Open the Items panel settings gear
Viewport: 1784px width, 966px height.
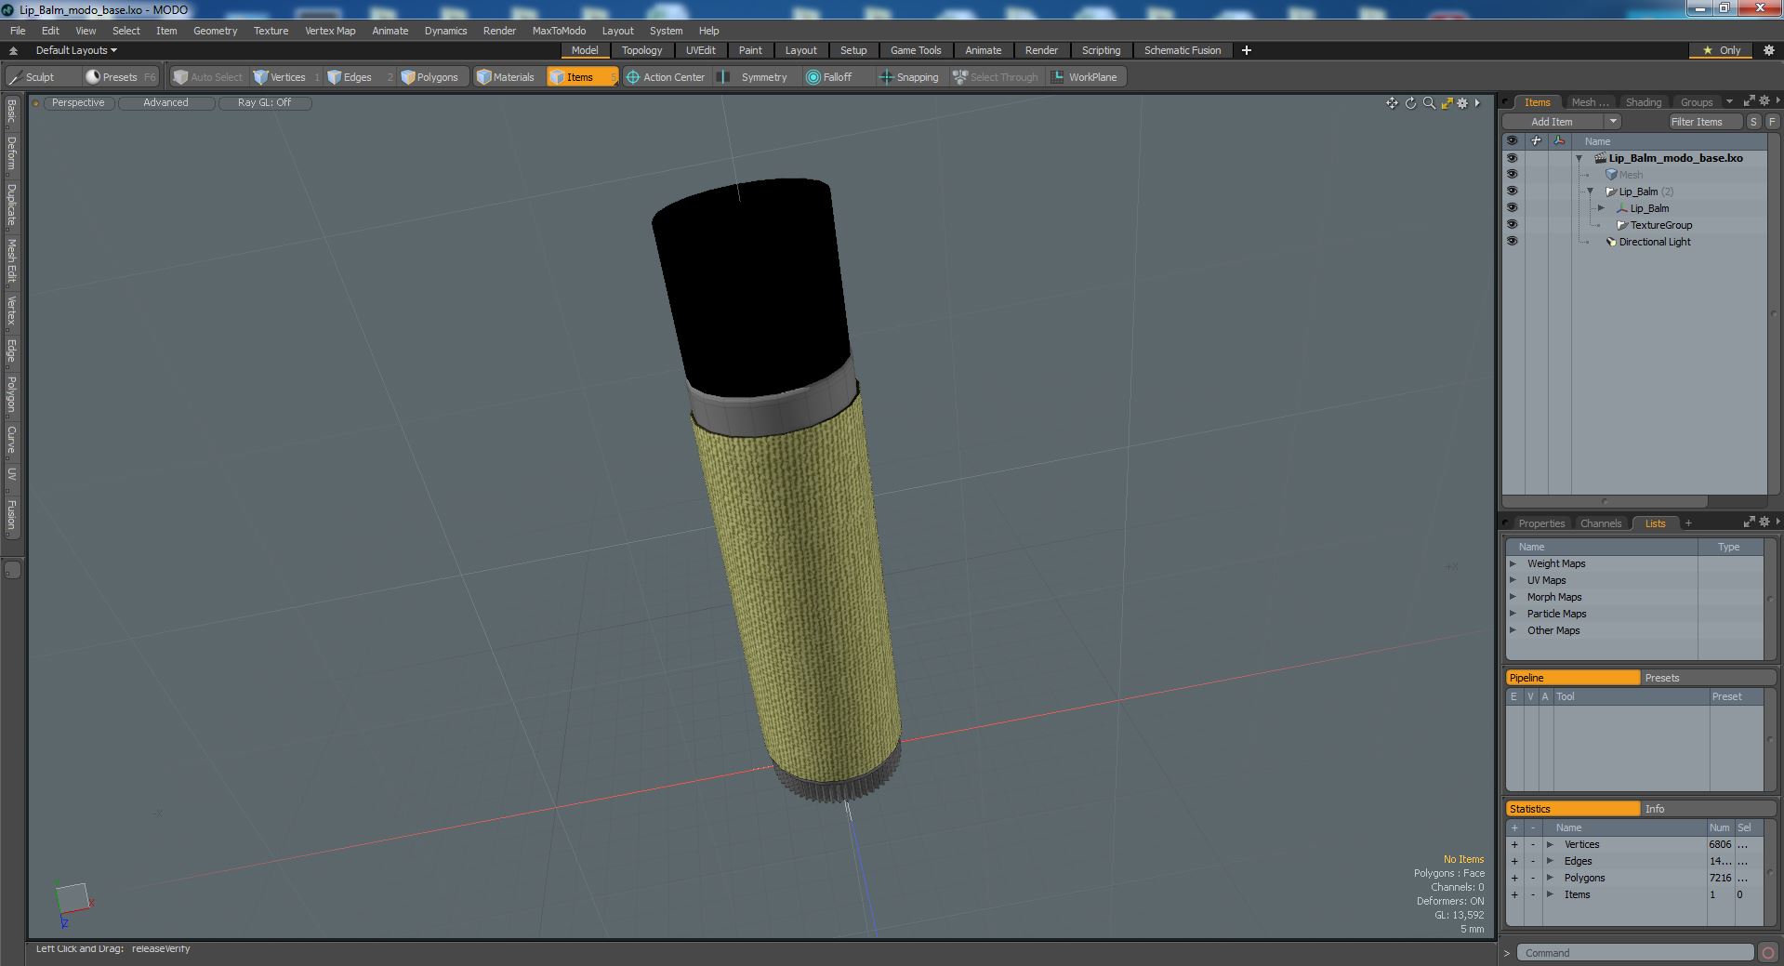pos(1764,101)
